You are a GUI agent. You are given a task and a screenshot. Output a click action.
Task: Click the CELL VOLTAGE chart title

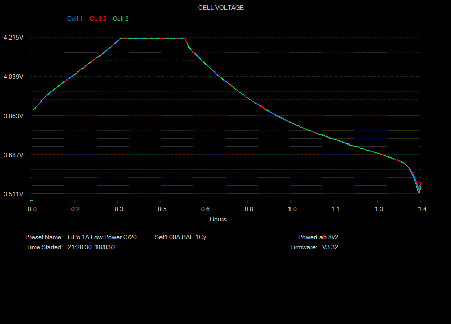[220, 8]
